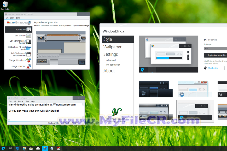This screenshot has width=227, height=151.
Task: Open Help menu in SkinStudio window
Action: pyautogui.click(x=18, y=18)
